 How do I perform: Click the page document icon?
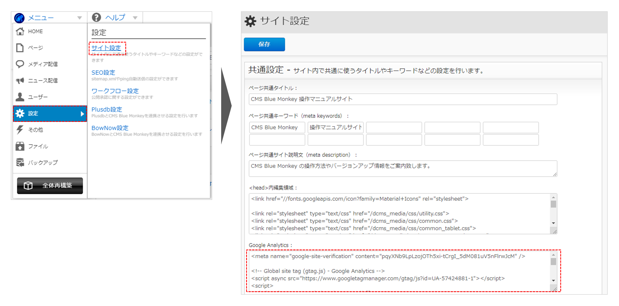(20, 48)
